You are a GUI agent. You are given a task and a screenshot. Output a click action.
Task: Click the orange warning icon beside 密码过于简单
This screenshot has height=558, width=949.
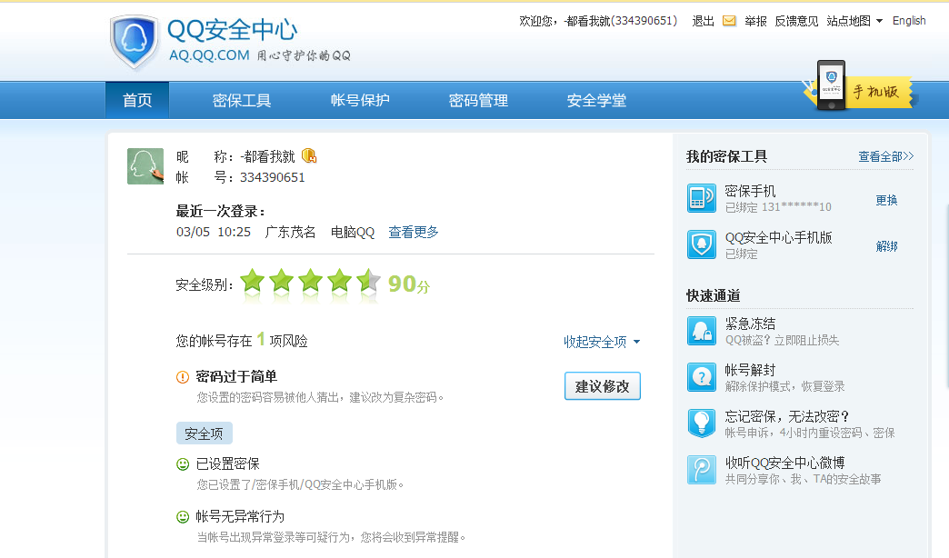pos(182,377)
